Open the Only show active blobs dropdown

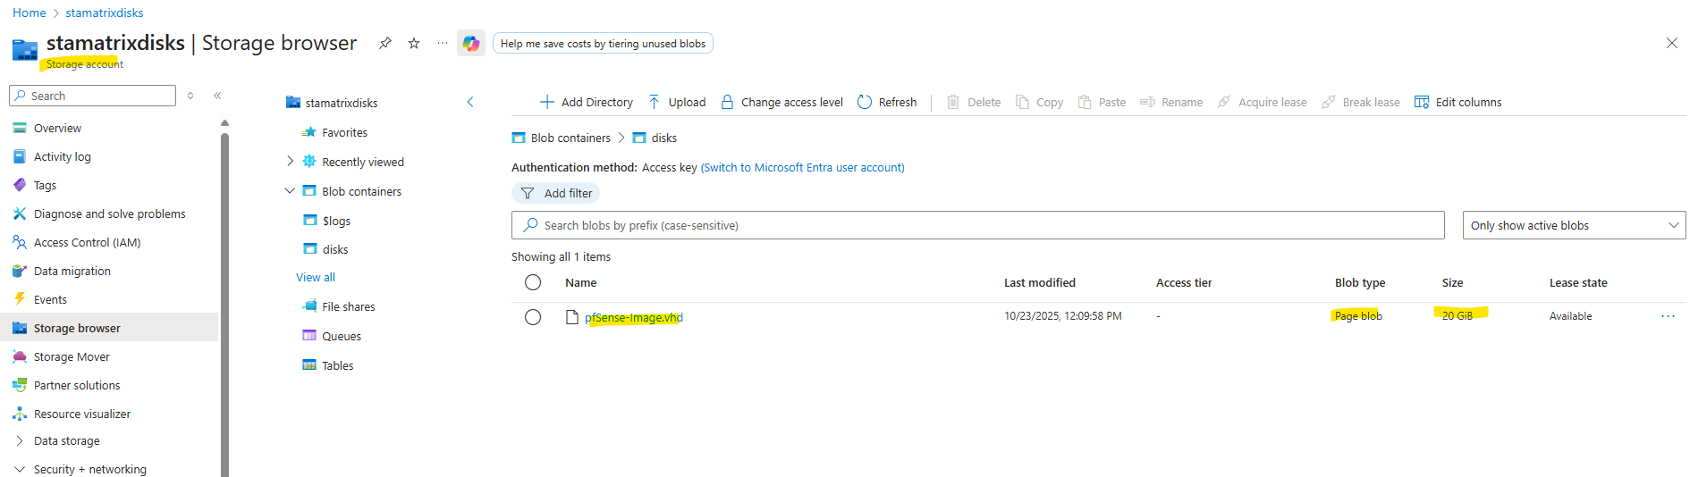1573,225
